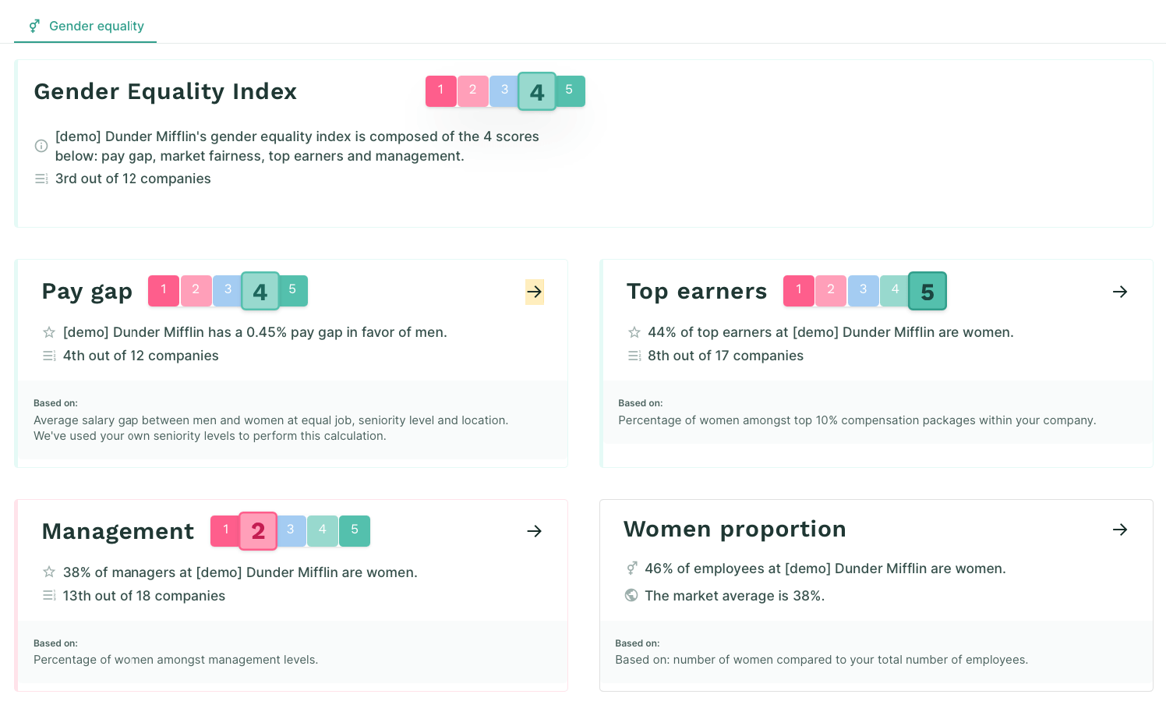This screenshot has width=1166, height=705.
Task: Click the Gender Equality Index heading
Action: tap(165, 91)
